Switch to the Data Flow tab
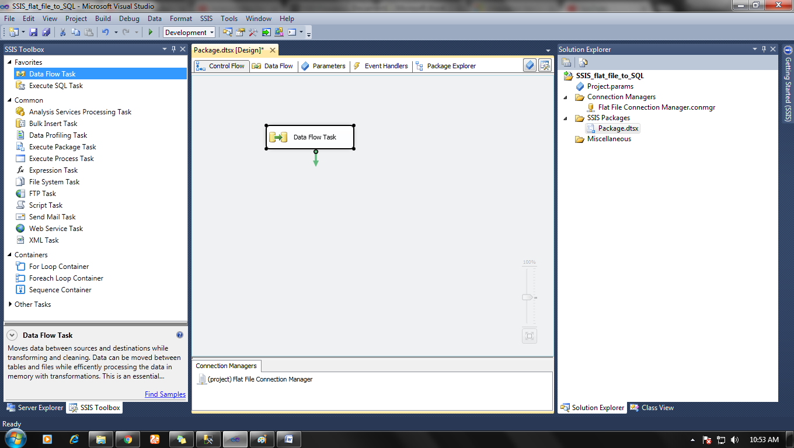Viewport: 794px width, 448px height. click(x=273, y=66)
